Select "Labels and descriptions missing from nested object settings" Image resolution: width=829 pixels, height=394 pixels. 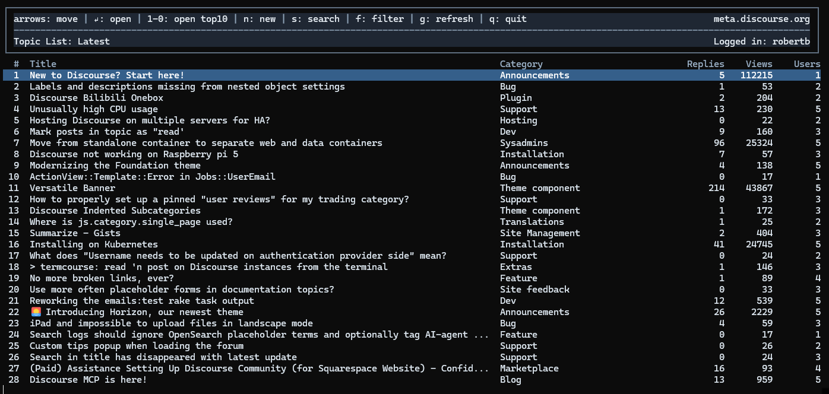[187, 87]
